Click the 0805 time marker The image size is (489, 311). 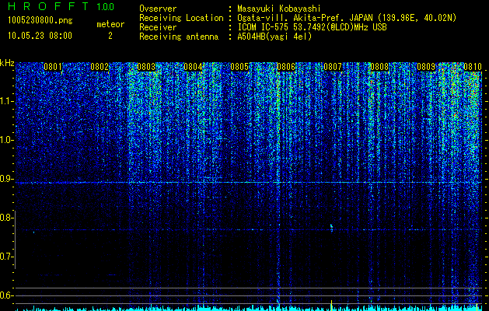(x=239, y=67)
